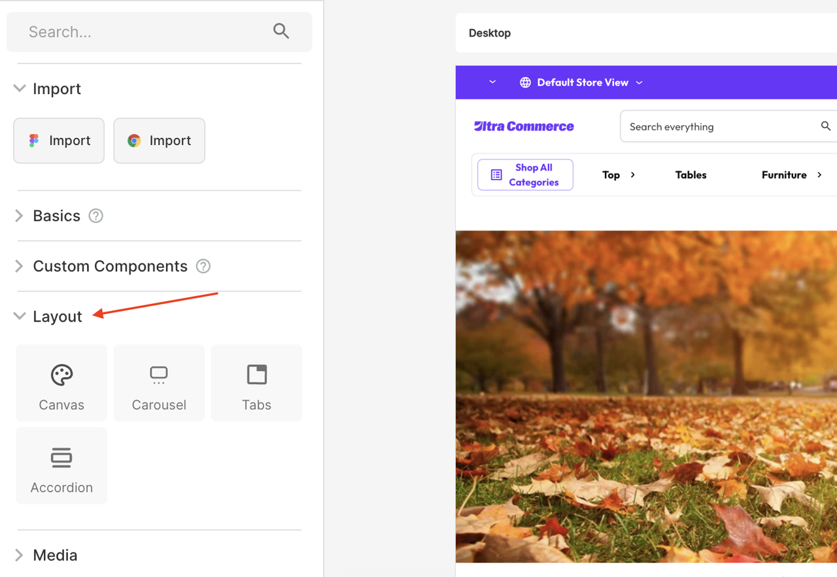Collapse the Import section

[x=20, y=88]
